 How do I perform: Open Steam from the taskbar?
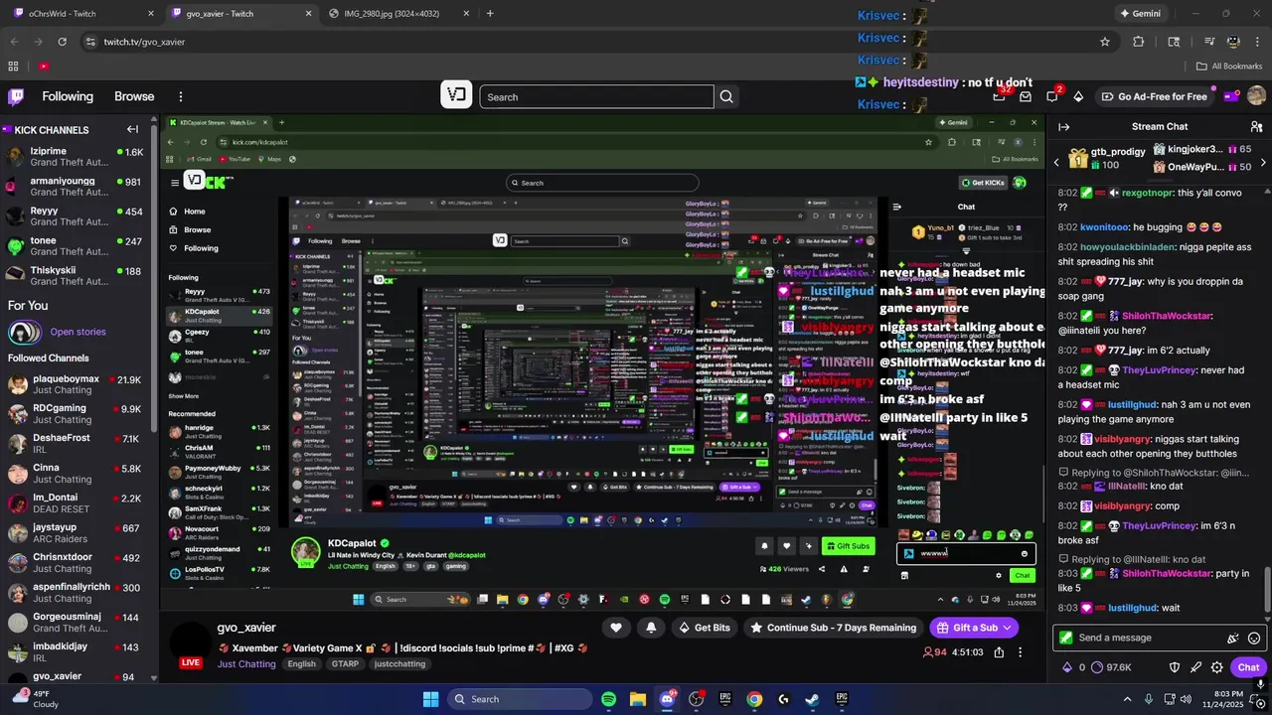(812, 699)
